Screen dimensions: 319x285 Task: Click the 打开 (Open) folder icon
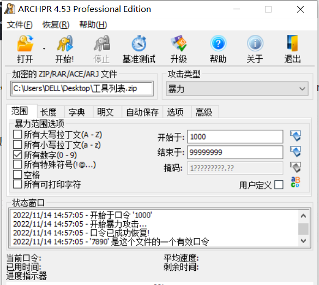(25, 43)
